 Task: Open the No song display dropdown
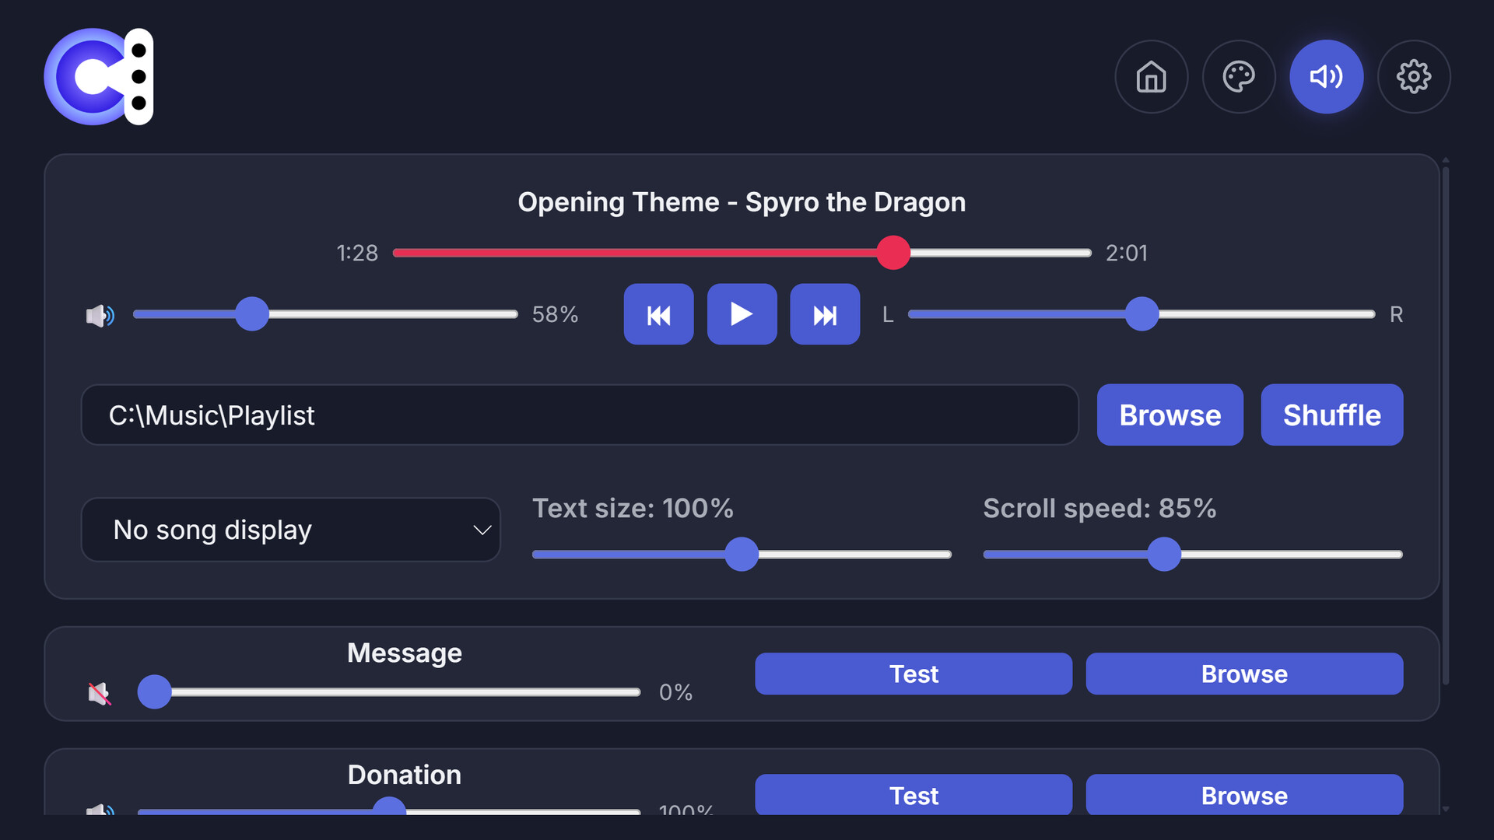290,530
